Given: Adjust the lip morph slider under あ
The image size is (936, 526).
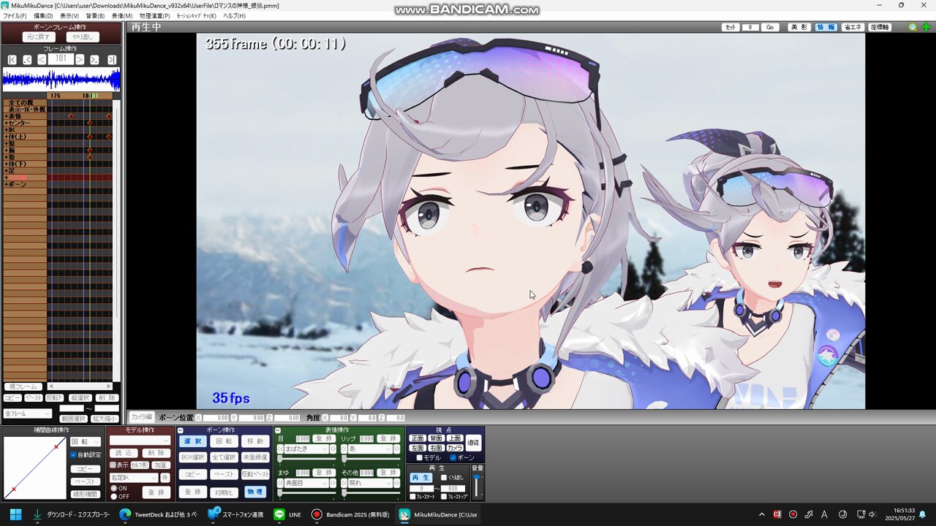Looking at the screenshot, I should pyautogui.click(x=370, y=459).
